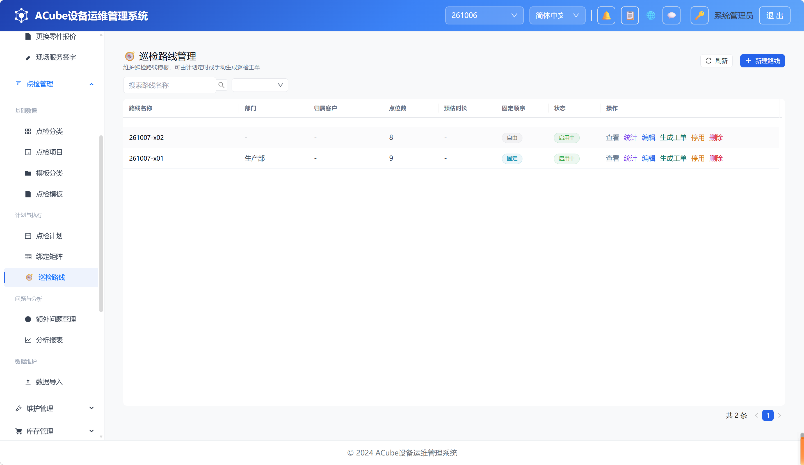
Task: Click the globe icon in header
Action: tap(651, 15)
